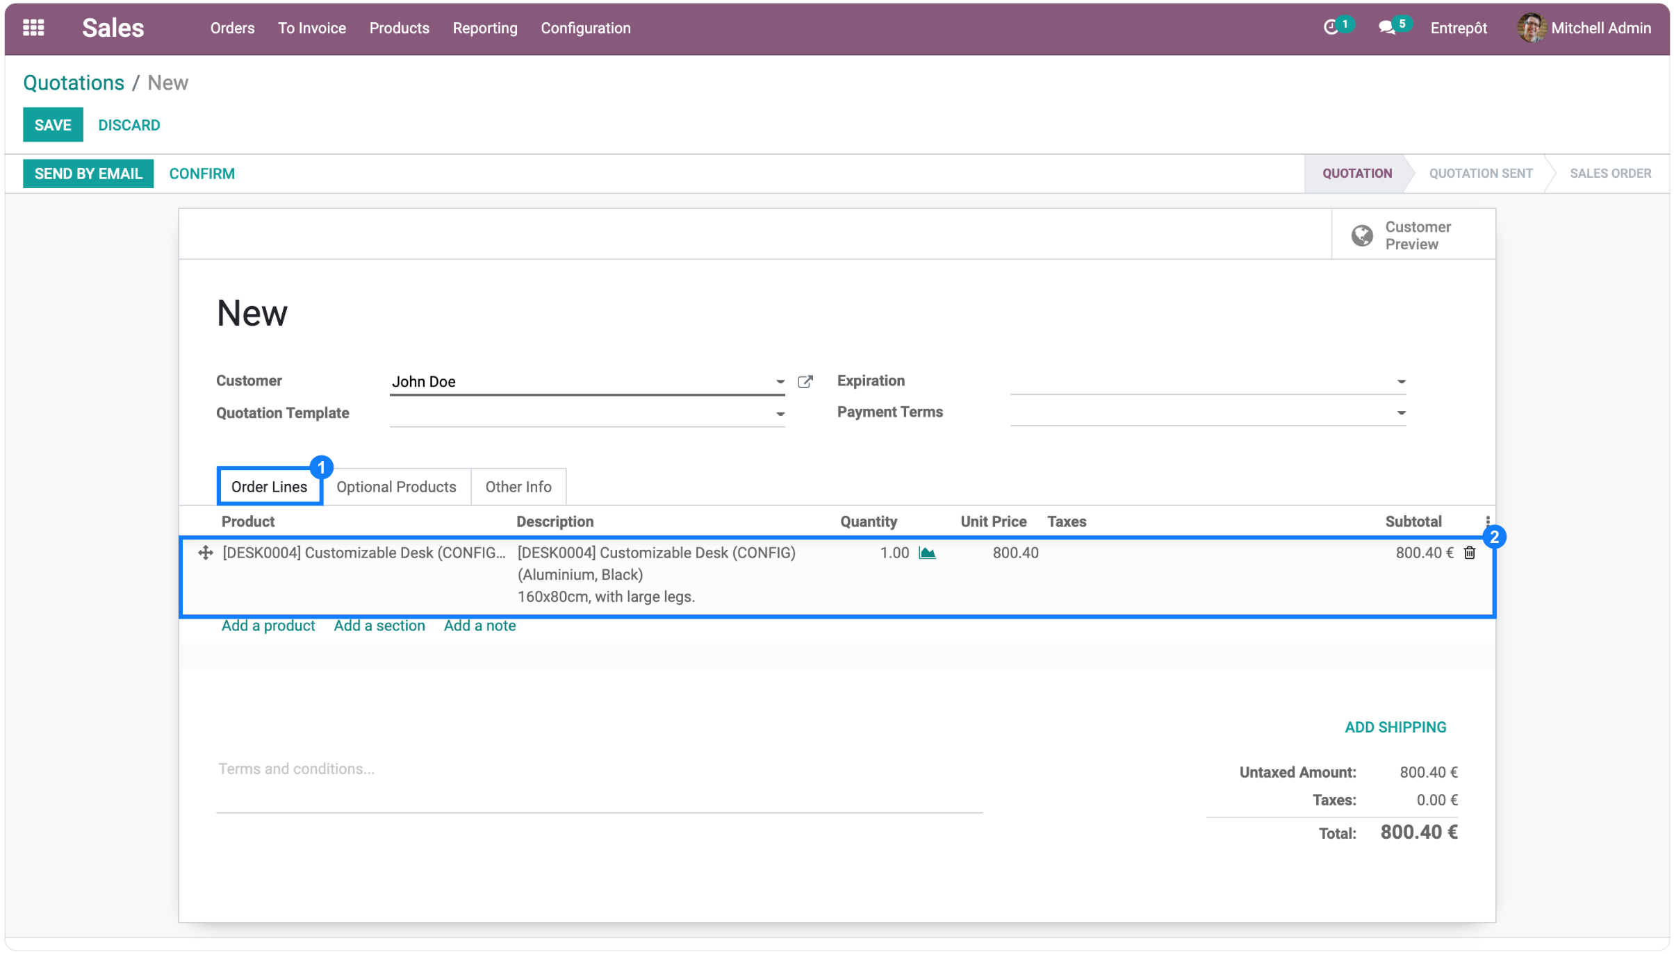Click the order line description text

click(656, 574)
